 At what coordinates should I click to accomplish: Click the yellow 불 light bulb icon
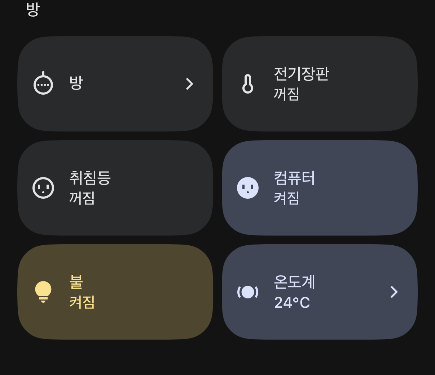click(x=43, y=292)
